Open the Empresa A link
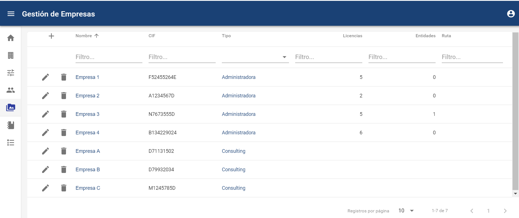 [x=88, y=151]
